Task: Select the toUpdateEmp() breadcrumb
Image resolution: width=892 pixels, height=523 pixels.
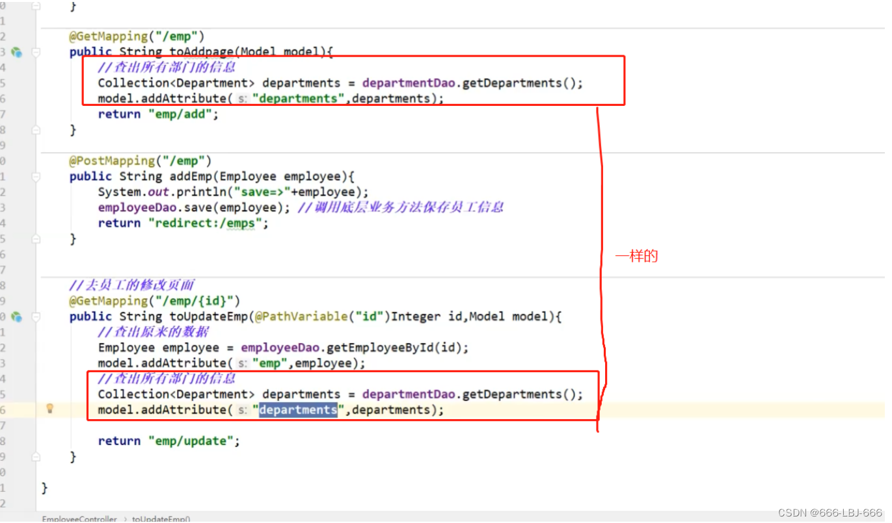Action: tap(161, 518)
